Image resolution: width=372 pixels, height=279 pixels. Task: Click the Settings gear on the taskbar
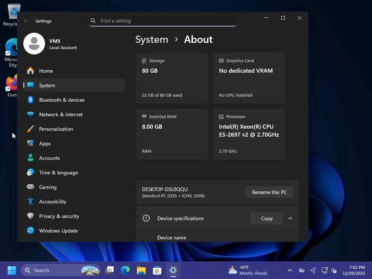(x=173, y=270)
